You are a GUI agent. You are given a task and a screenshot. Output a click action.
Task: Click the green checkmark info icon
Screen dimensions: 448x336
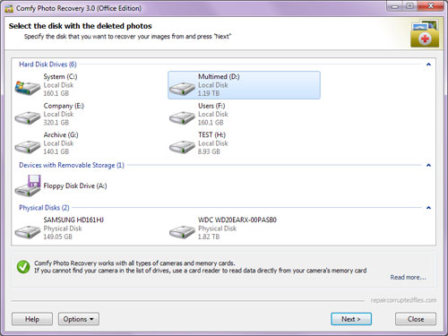click(23, 267)
